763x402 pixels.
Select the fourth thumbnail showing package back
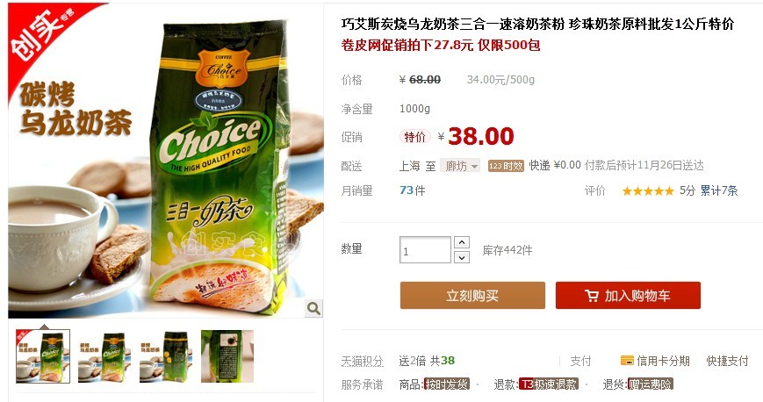(227, 356)
